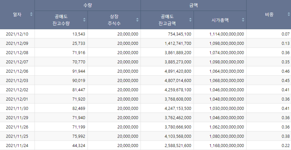The image size is (291, 150).
Task: Select the date cell 2021/12/08
Action: click(17, 53)
